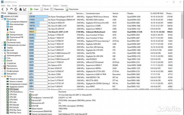Viewport: 184px width, 115px height.
Task: Select the CPU PhotoWorxx benchmark
Action: click(16, 92)
